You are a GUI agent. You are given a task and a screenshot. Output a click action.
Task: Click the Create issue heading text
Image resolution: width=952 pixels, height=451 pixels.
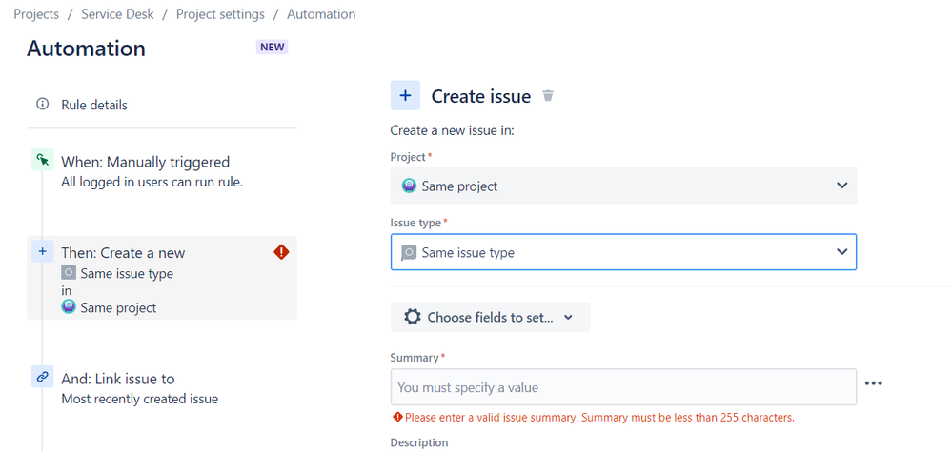pos(481,96)
